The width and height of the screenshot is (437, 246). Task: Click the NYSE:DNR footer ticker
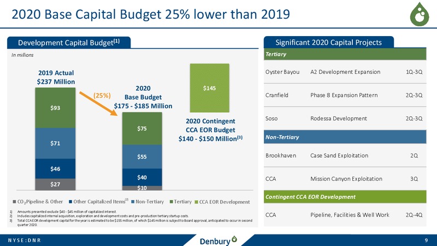24,241
